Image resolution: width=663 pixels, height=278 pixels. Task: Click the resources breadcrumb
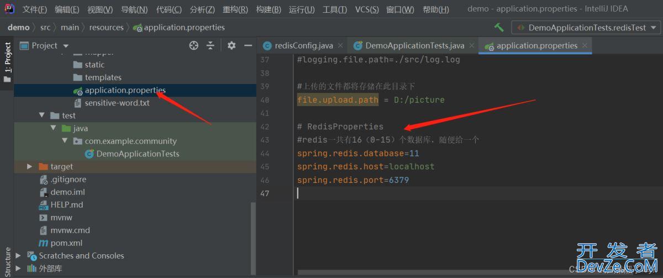(106, 27)
